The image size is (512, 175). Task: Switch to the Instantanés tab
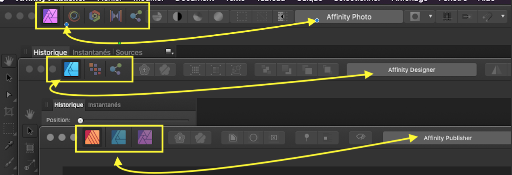click(91, 52)
